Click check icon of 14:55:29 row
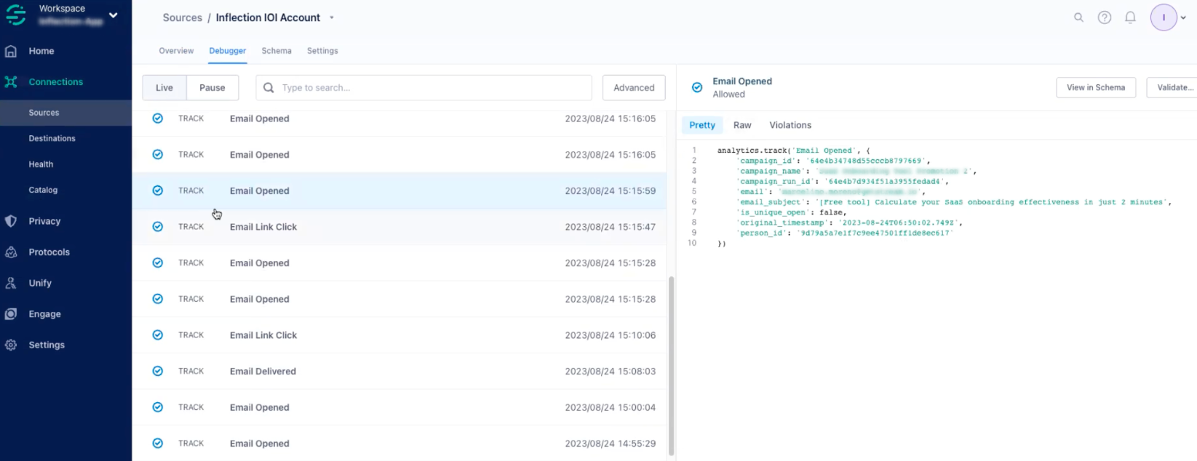 click(x=158, y=444)
